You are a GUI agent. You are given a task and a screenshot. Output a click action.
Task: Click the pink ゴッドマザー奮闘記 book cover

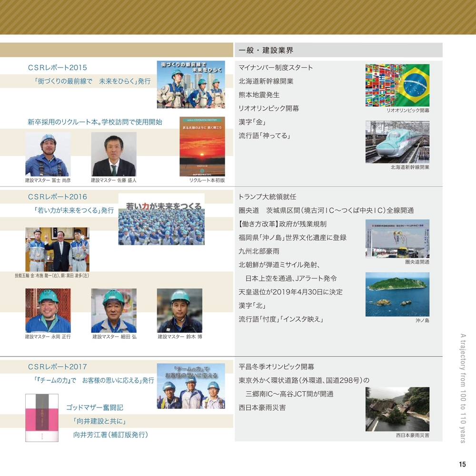[41, 417]
